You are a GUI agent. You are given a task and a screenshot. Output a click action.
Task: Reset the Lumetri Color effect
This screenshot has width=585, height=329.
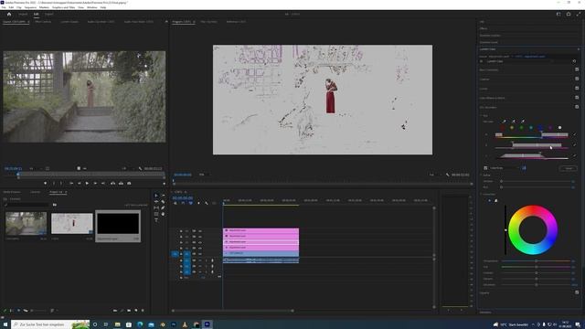(574, 61)
